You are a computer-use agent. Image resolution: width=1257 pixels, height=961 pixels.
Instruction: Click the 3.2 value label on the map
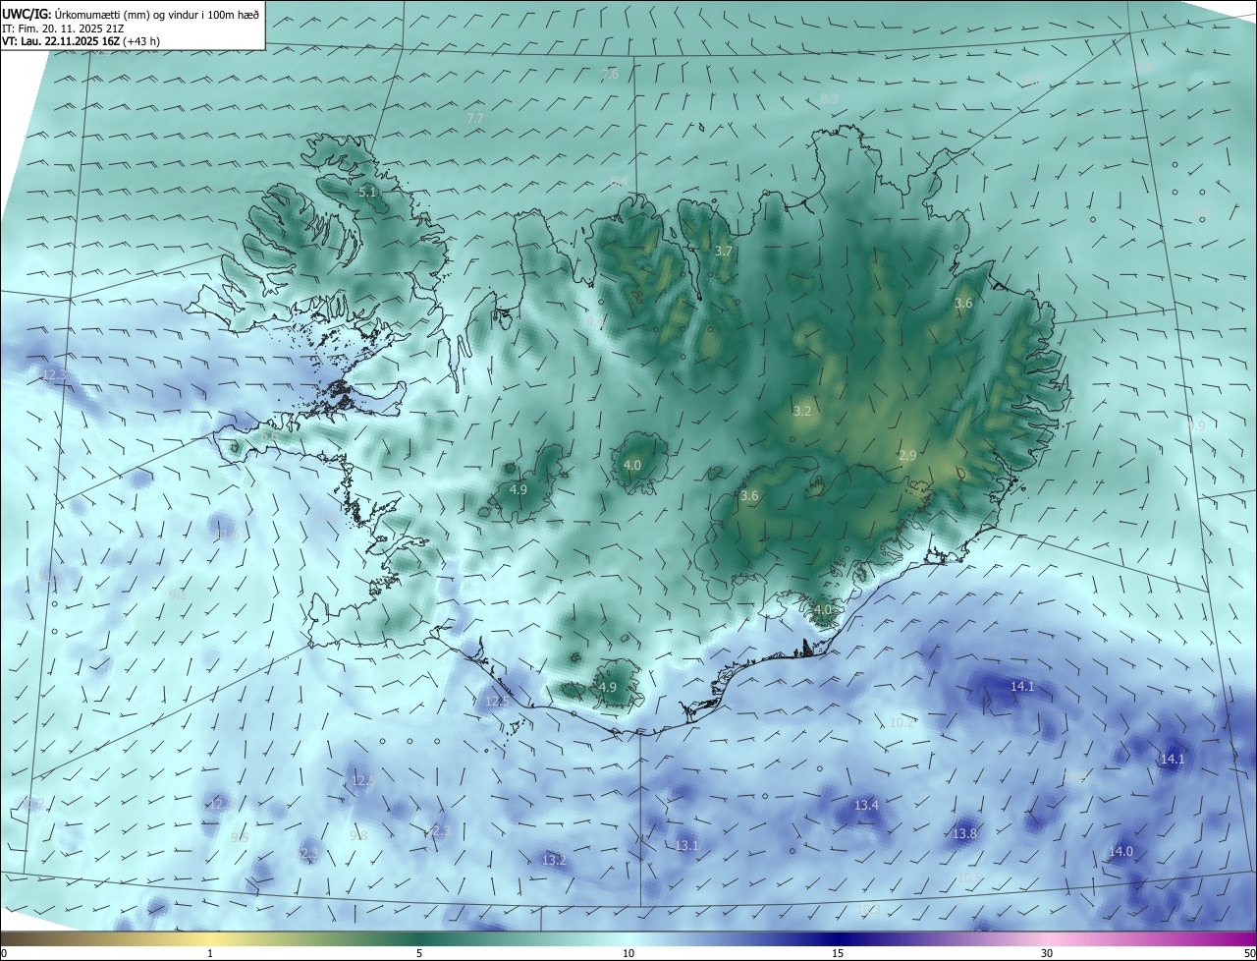(802, 411)
